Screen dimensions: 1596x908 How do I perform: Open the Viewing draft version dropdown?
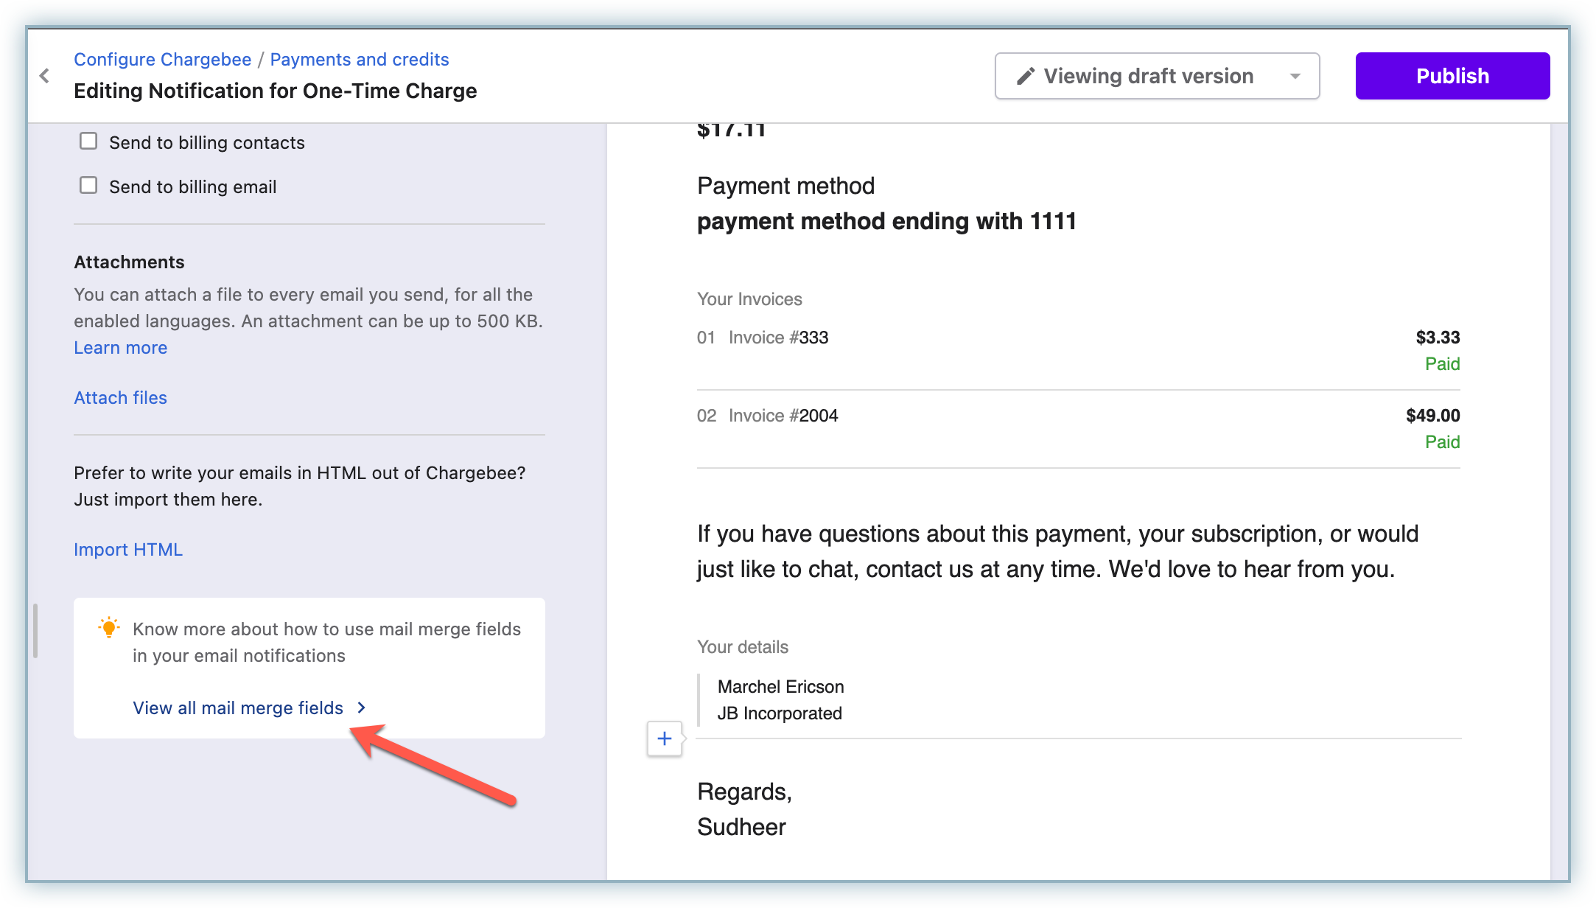point(1148,76)
